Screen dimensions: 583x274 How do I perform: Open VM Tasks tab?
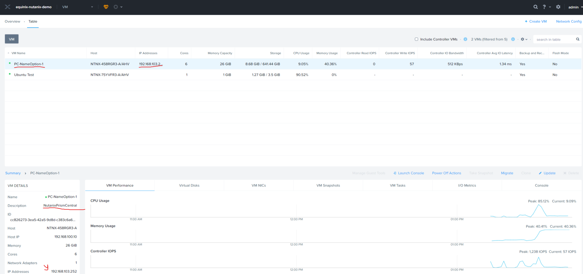click(x=398, y=185)
